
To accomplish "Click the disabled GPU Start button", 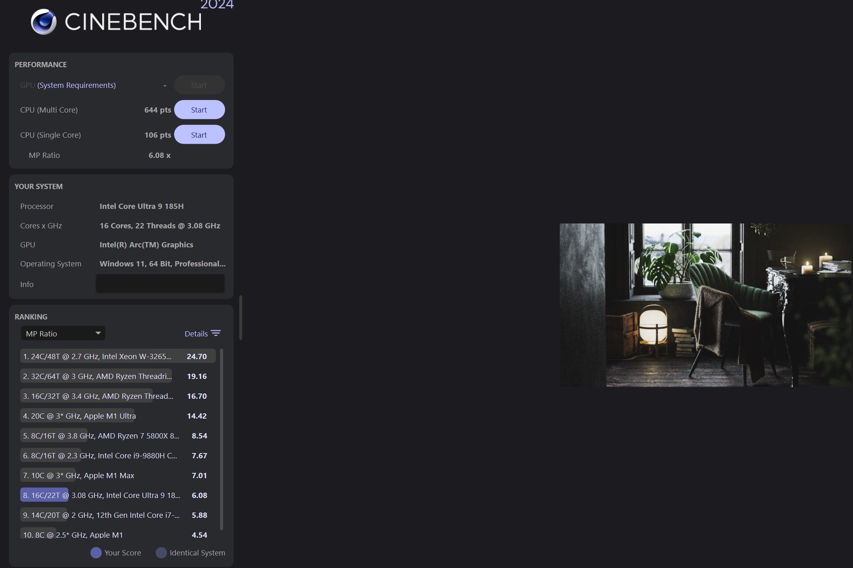I will pos(199,85).
